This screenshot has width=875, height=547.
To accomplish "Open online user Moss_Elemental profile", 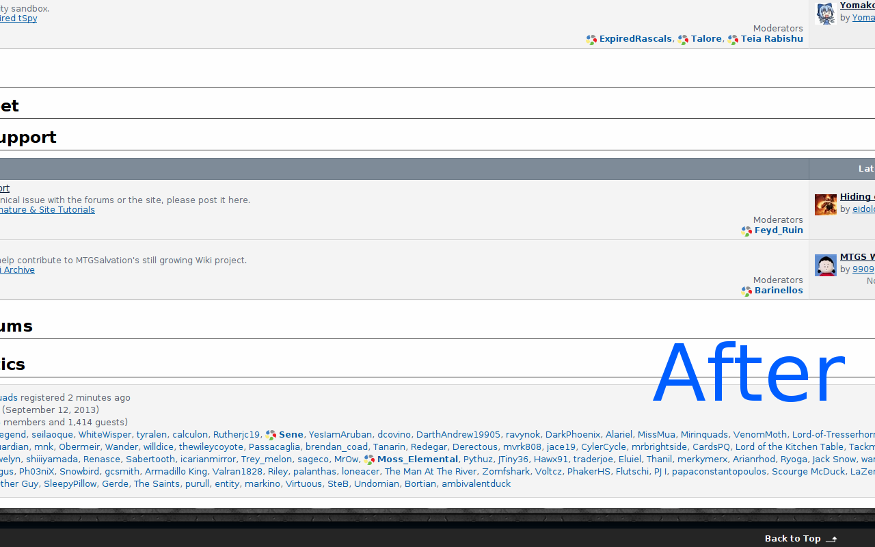I will (418, 459).
